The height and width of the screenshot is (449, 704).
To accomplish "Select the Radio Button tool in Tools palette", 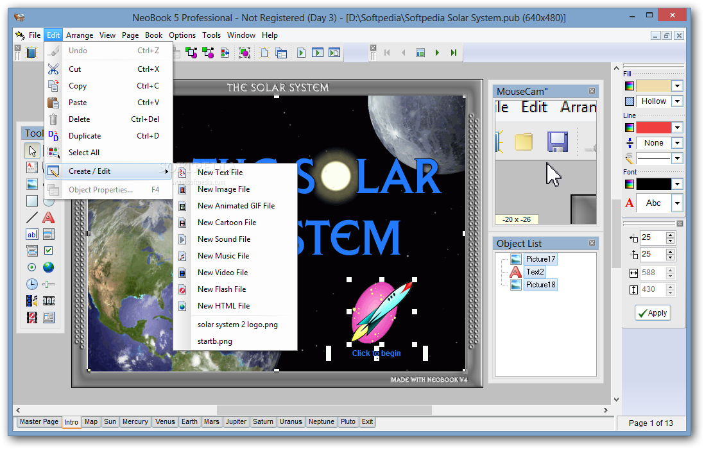I will [32, 267].
